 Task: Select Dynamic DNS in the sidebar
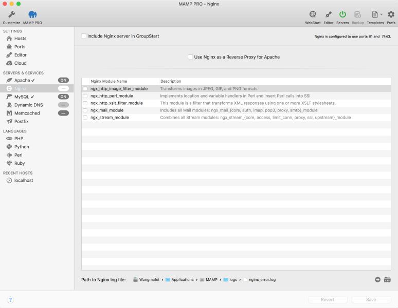point(29,105)
